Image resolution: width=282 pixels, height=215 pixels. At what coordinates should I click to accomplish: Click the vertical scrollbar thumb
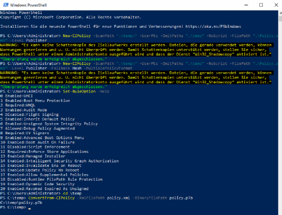point(280,19)
